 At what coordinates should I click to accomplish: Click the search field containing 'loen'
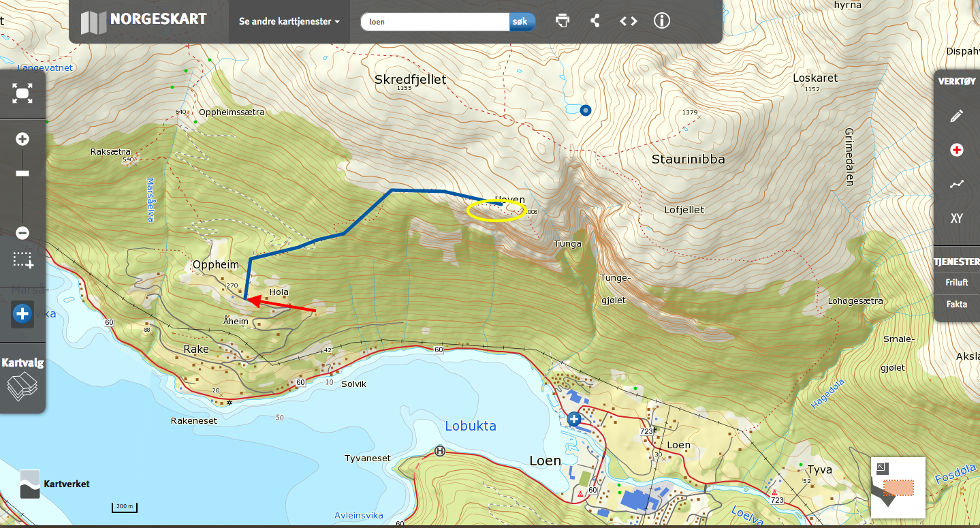pyautogui.click(x=435, y=22)
